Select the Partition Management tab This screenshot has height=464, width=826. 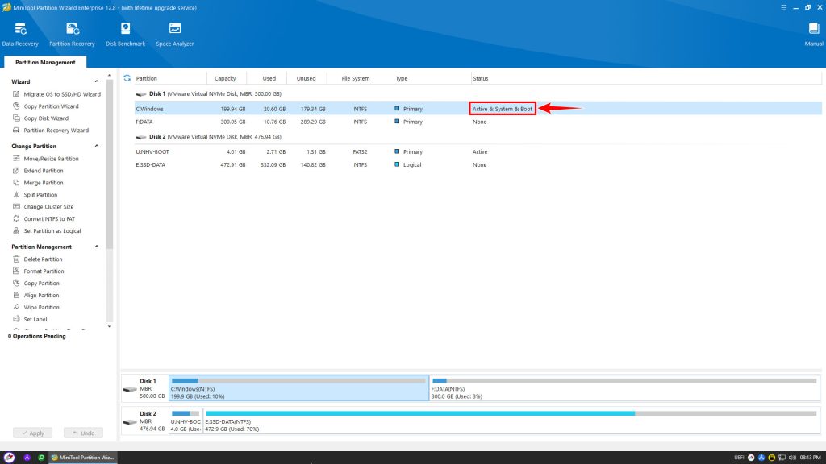tap(45, 62)
